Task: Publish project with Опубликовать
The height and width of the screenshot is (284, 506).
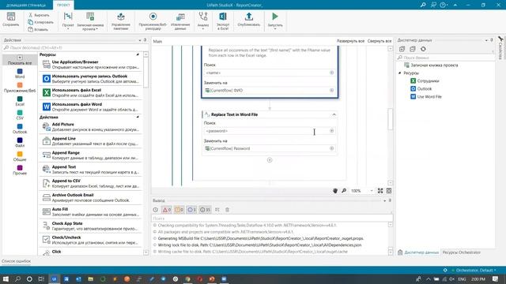Action: pyautogui.click(x=249, y=20)
